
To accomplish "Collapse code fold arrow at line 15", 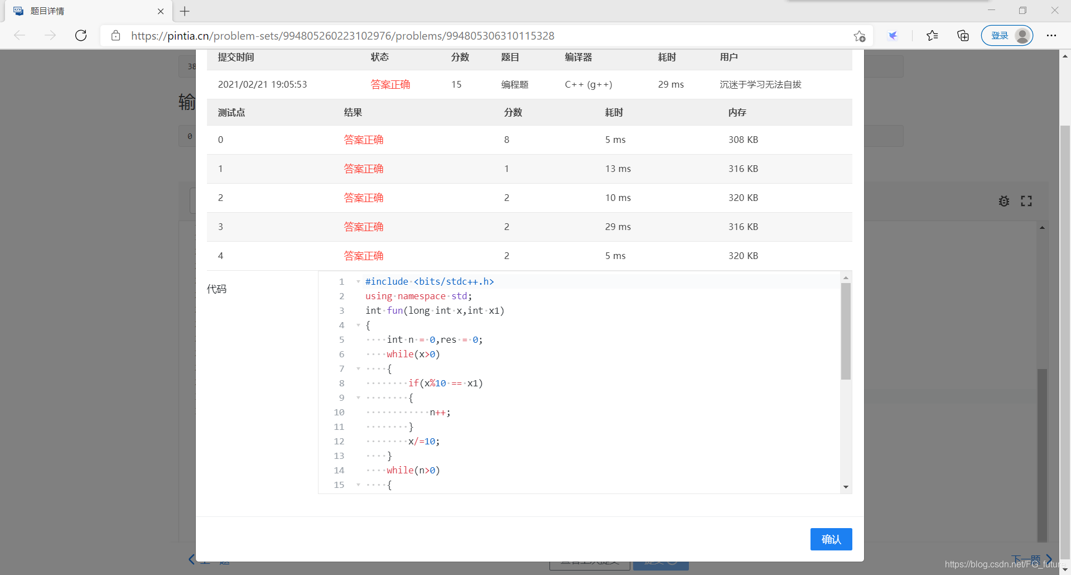I will 358,485.
